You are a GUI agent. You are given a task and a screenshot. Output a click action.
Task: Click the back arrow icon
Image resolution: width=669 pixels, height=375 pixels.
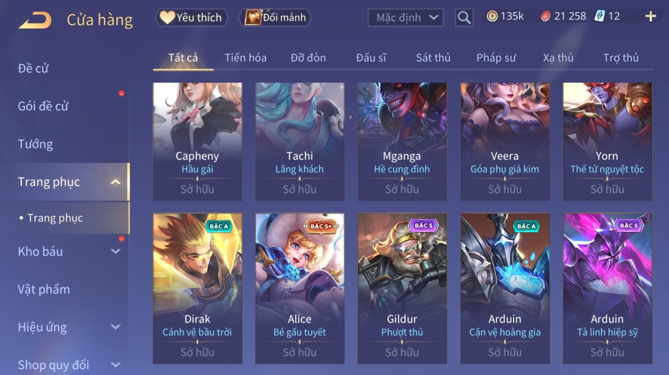(x=35, y=20)
